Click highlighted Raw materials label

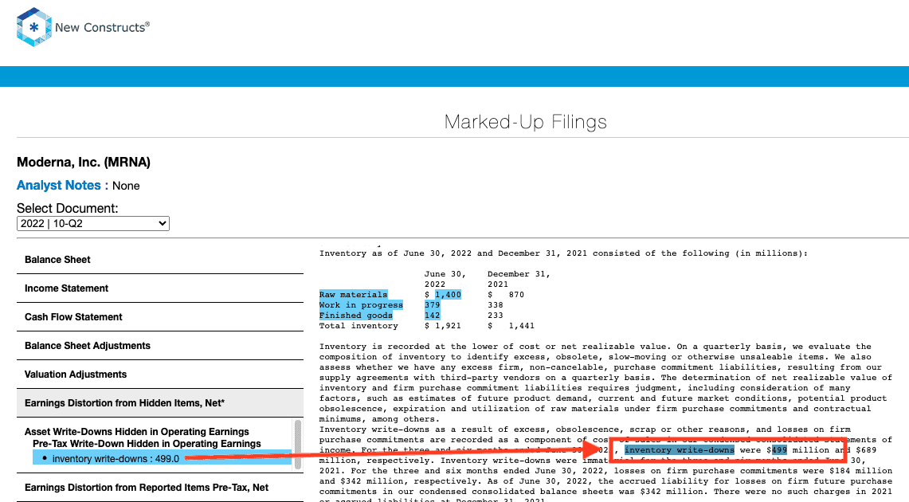pos(353,295)
